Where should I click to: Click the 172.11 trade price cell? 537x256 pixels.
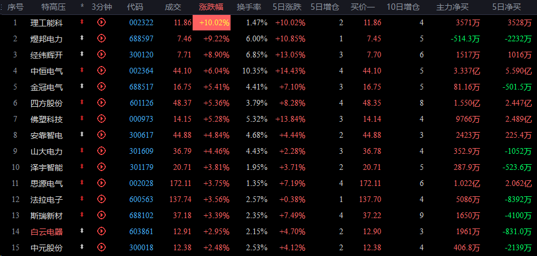181,184
